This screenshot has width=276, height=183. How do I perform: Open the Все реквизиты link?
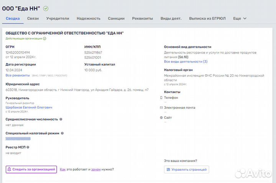17,75
